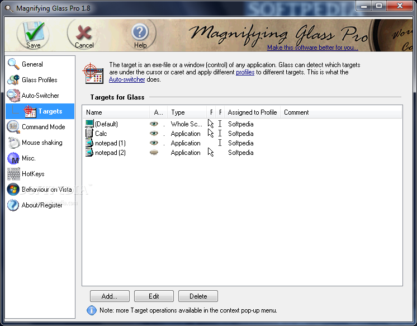Sort by Assigned to Profile column
The image size is (417, 326).
(252, 112)
